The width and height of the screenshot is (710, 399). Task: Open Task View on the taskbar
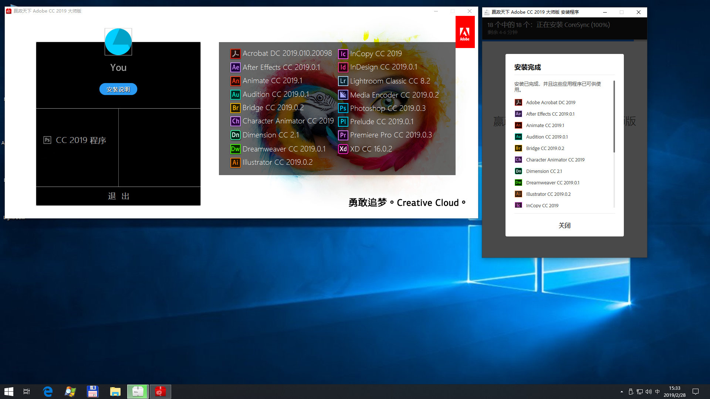pos(27,392)
